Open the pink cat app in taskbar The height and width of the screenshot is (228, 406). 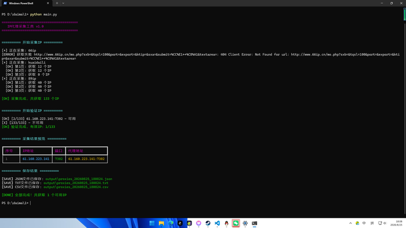(x=198, y=223)
